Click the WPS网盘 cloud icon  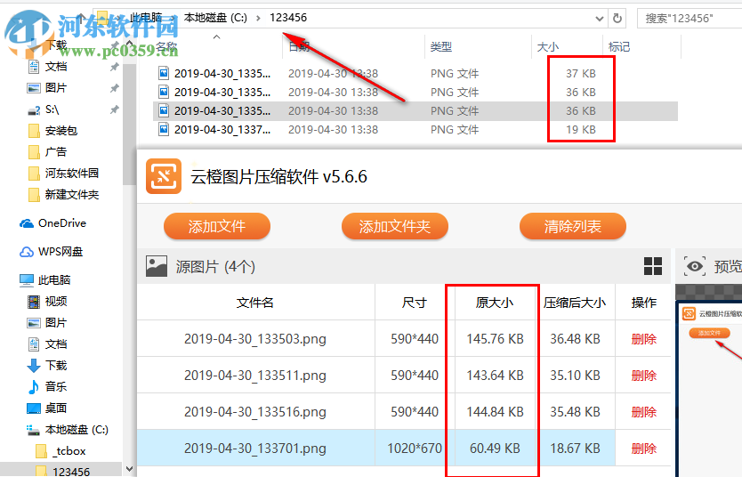tap(27, 252)
